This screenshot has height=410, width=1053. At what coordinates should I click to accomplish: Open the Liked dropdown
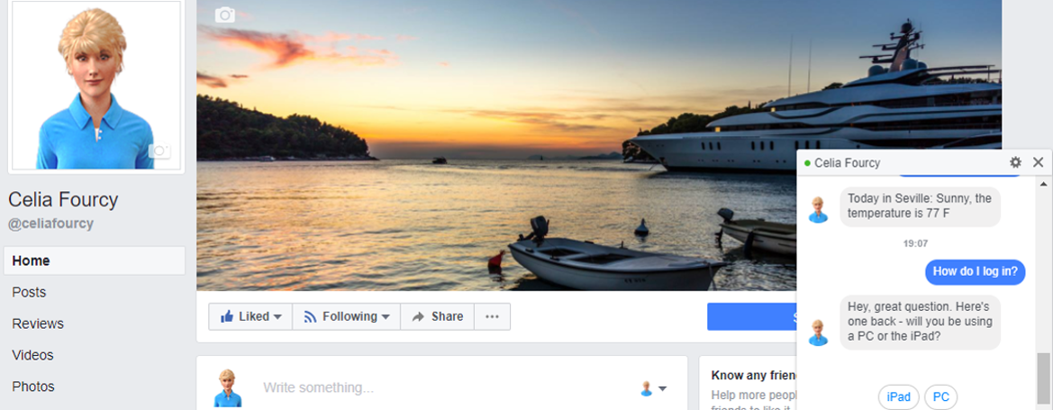pyautogui.click(x=250, y=316)
